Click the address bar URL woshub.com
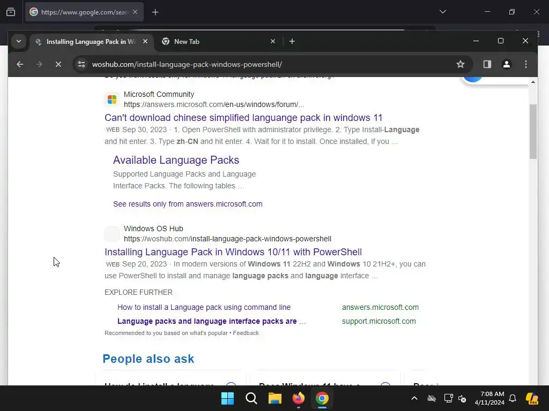This screenshot has width=549, height=411. coord(187,64)
